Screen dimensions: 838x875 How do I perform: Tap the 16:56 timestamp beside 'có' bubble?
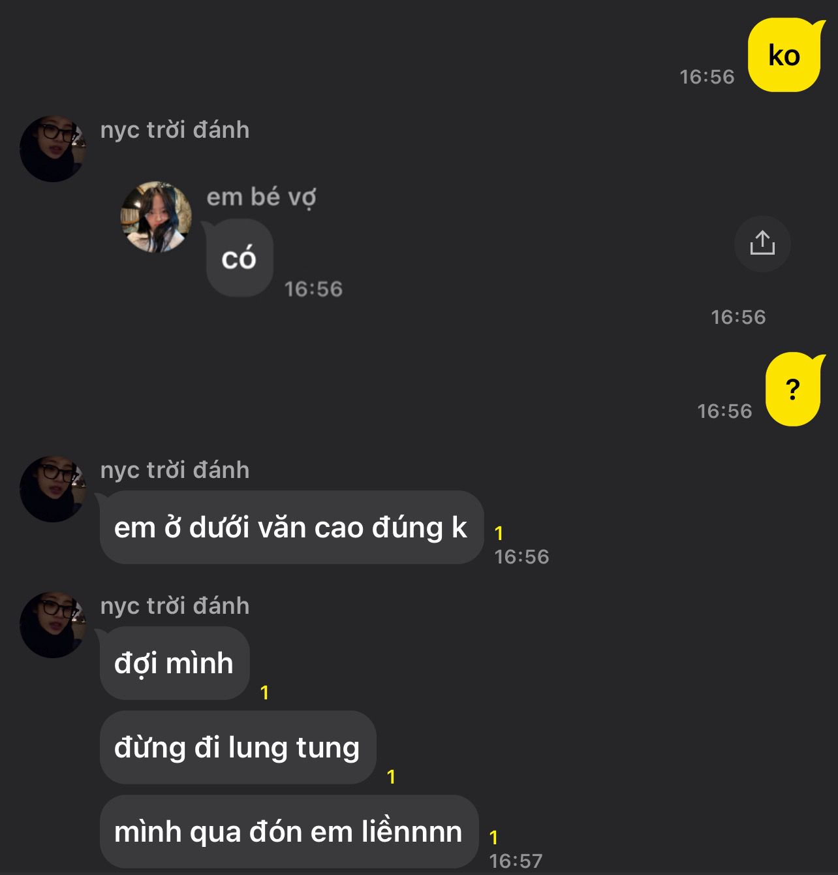tap(313, 289)
